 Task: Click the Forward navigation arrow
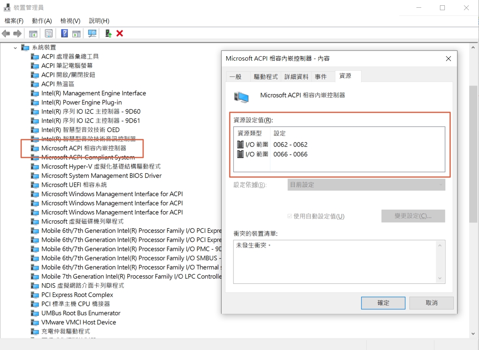point(17,33)
